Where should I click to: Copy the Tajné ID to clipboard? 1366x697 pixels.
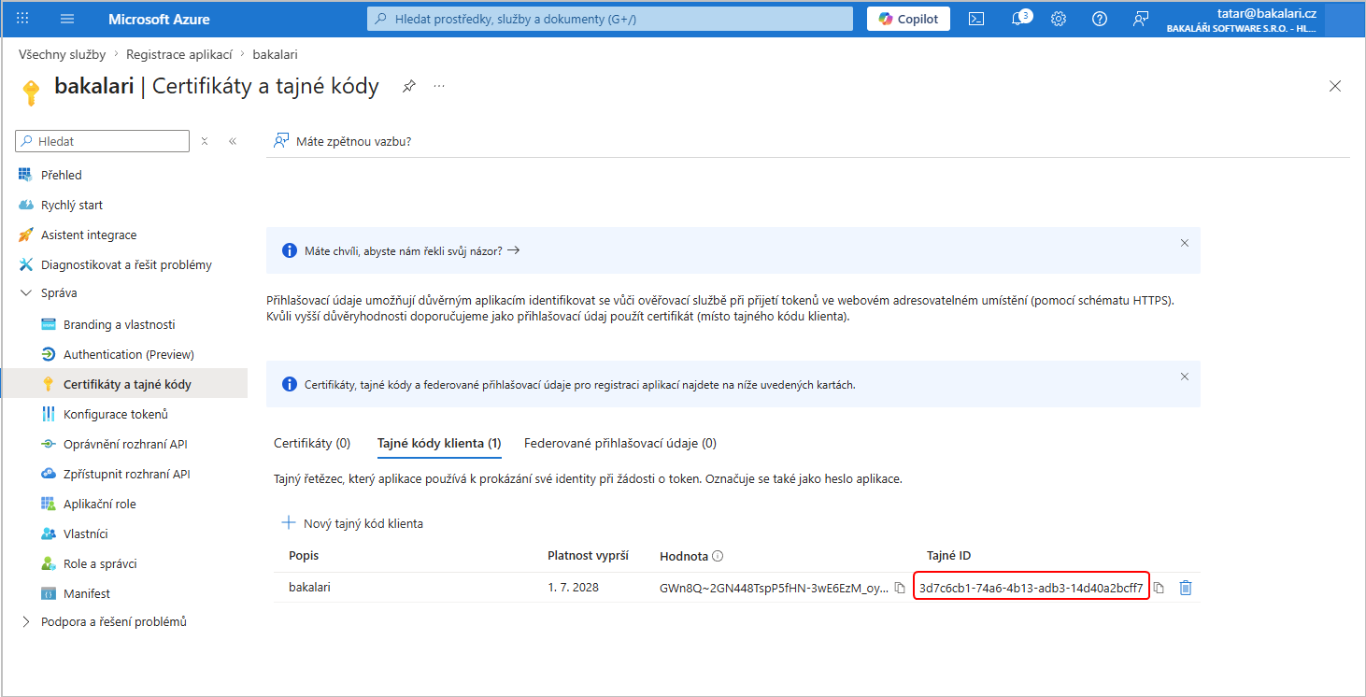[1159, 588]
